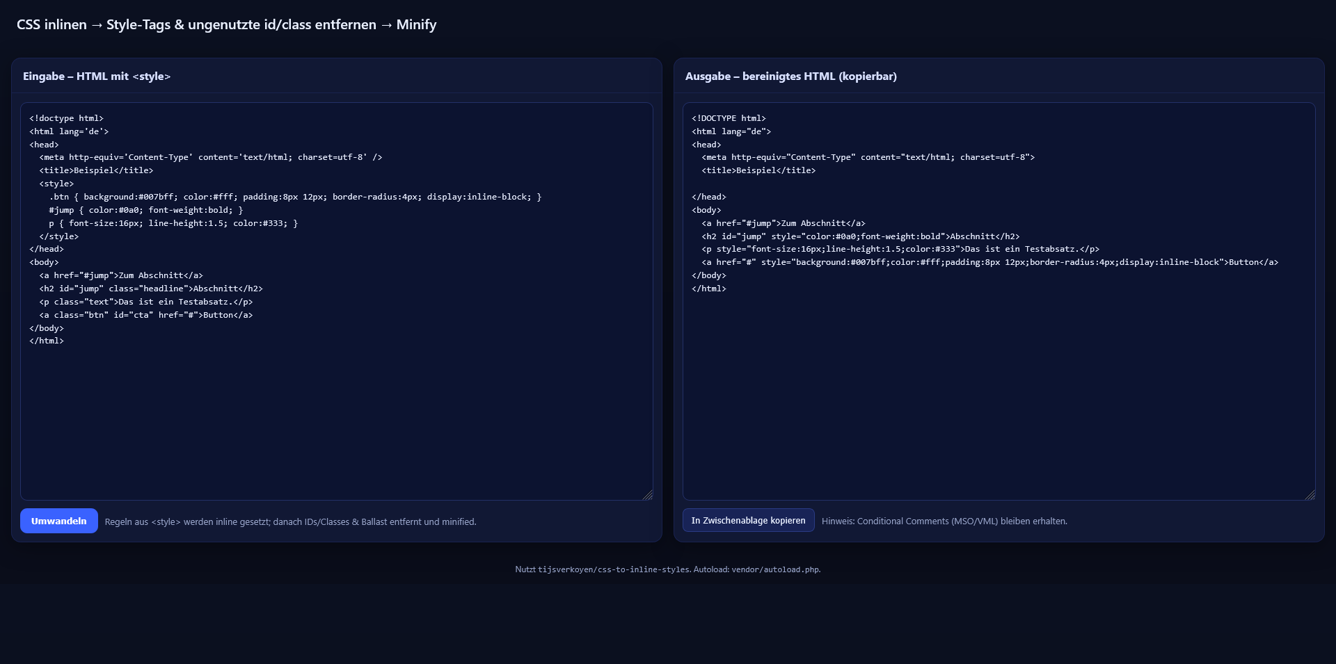Click the input line '<a class="btn" id="cta"'
This screenshot has height=664, width=1336.
coord(146,315)
